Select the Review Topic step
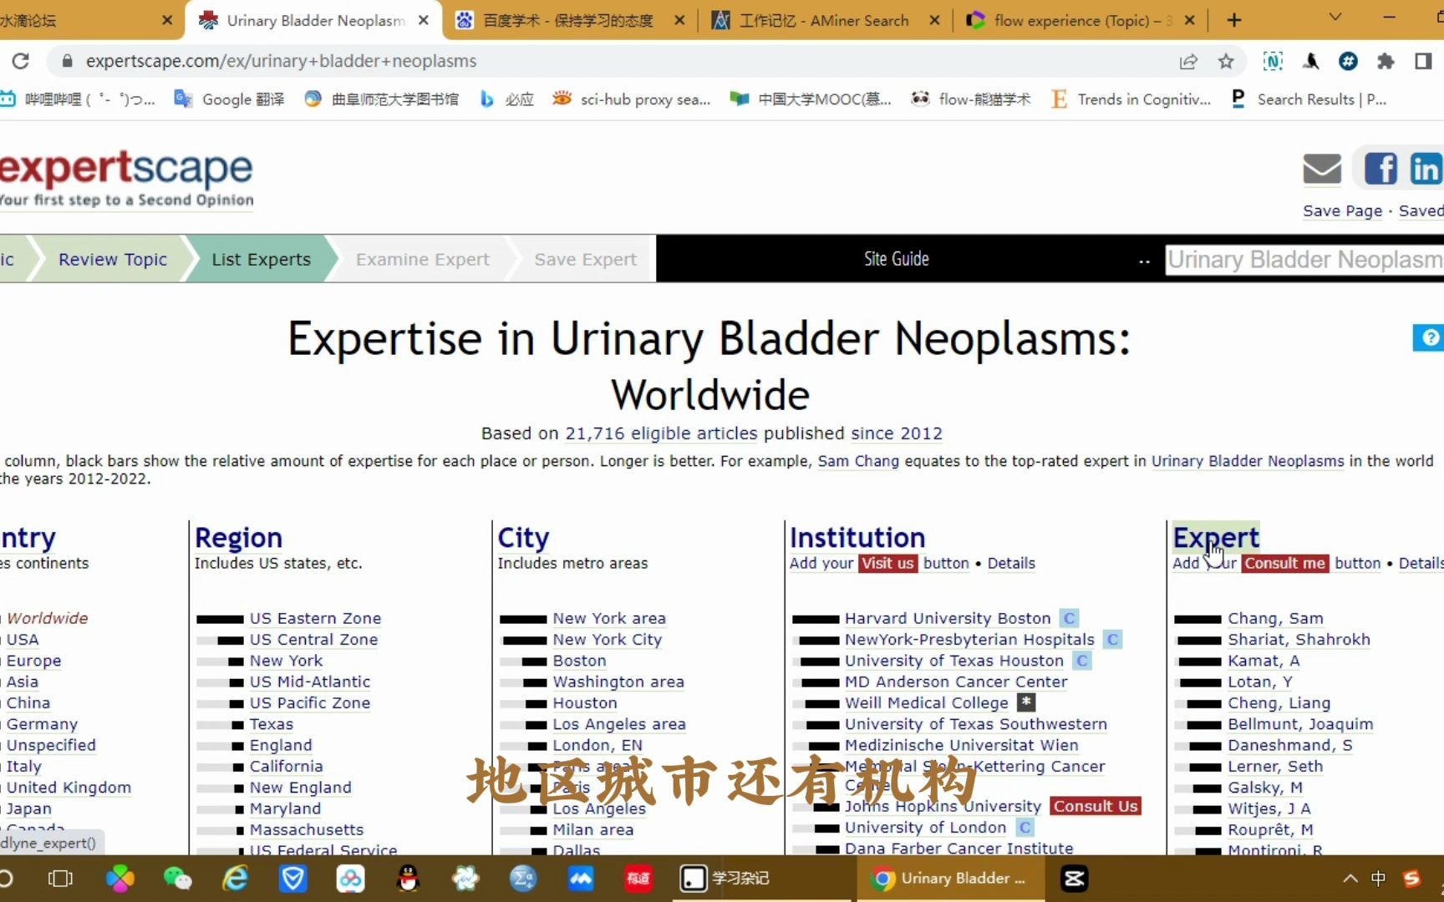1444x902 pixels. (113, 259)
